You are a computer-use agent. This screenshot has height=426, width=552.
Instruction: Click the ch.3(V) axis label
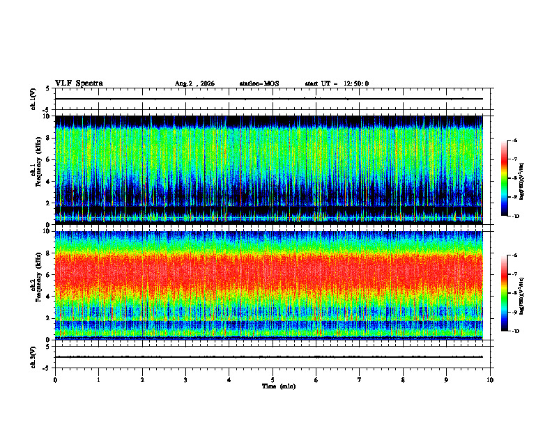33,357
